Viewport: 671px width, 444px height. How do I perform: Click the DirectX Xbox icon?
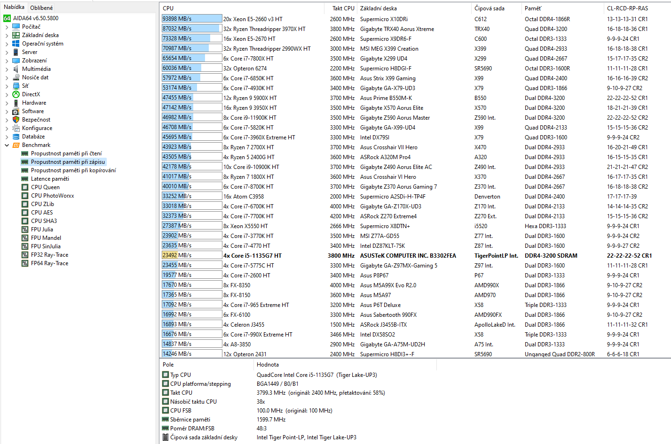tap(16, 94)
